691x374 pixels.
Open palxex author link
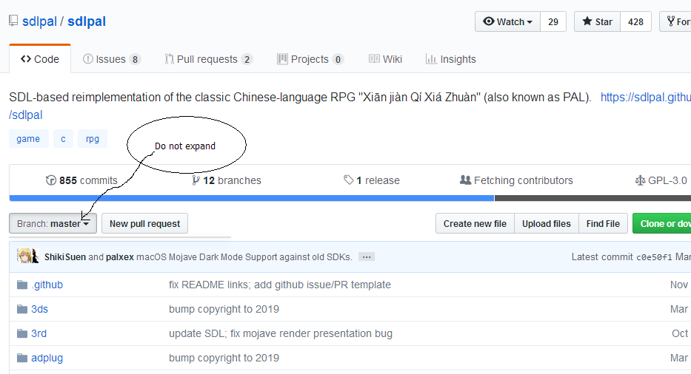click(119, 257)
